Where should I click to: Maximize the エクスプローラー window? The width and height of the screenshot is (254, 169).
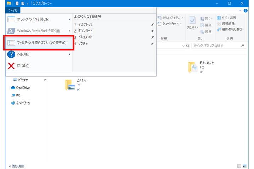[229, 4]
